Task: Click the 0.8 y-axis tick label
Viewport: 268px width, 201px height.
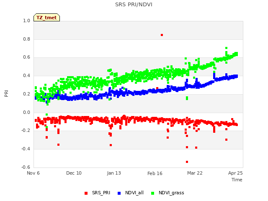Action: 26,39
